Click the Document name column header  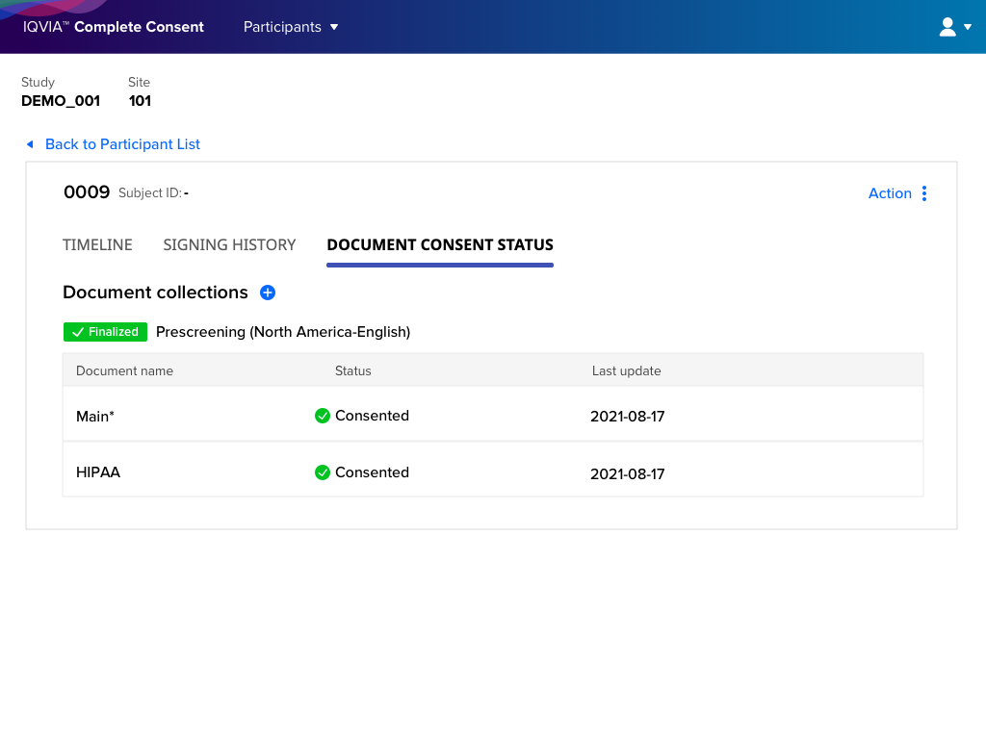(x=124, y=370)
